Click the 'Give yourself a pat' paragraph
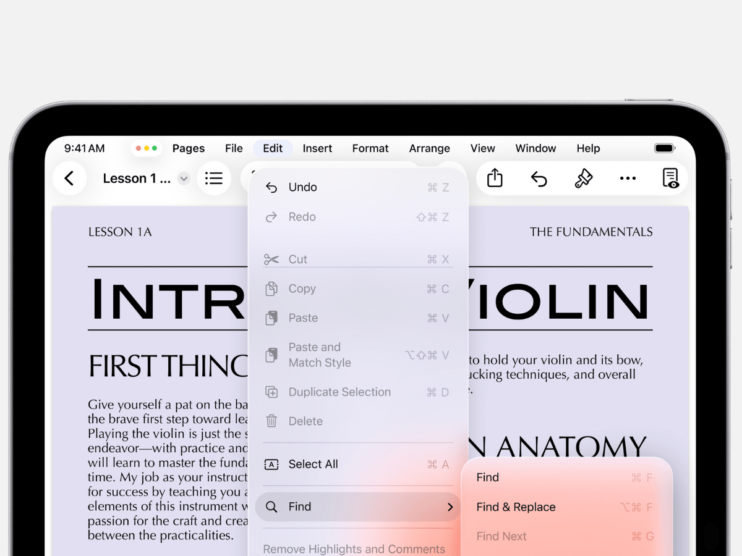Image resolution: width=742 pixels, height=556 pixels. 168,470
